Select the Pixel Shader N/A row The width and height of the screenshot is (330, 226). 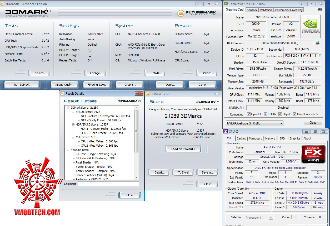[x=87, y=162]
